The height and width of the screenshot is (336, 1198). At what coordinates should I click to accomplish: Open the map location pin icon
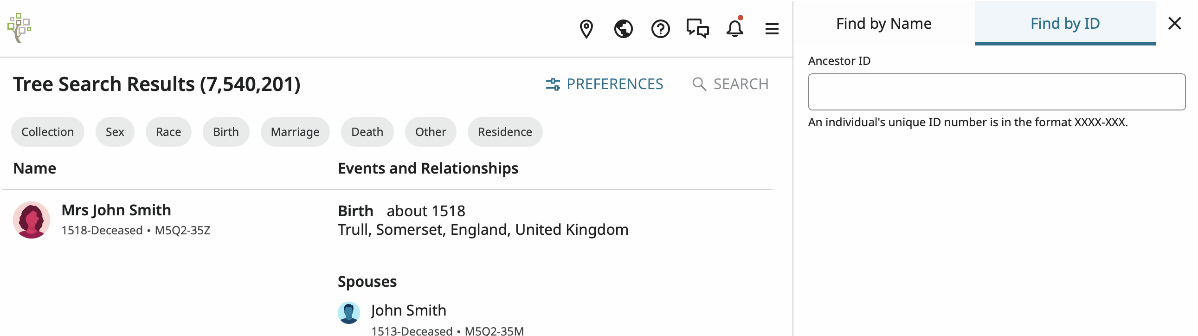tap(586, 29)
